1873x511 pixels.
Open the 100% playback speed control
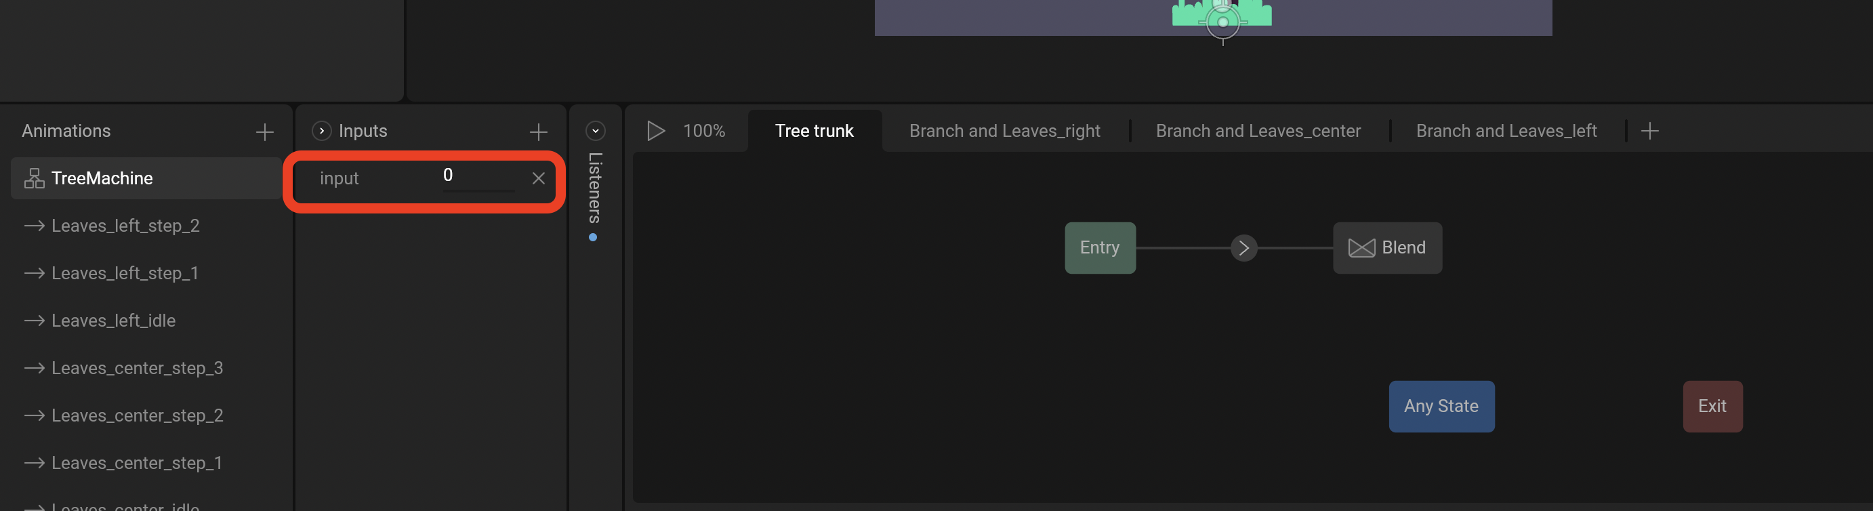point(703,131)
